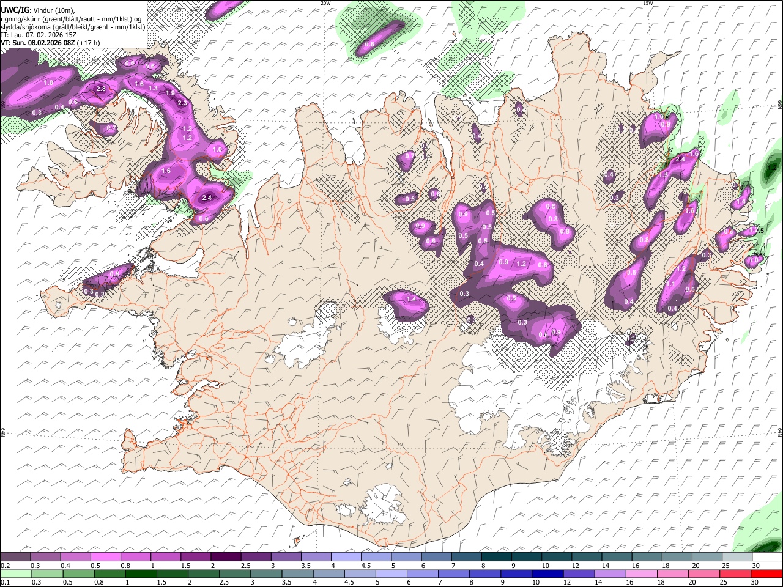
Task: Pick the darkest green 1–1.5 rain legend swatch
Action: coord(141,574)
